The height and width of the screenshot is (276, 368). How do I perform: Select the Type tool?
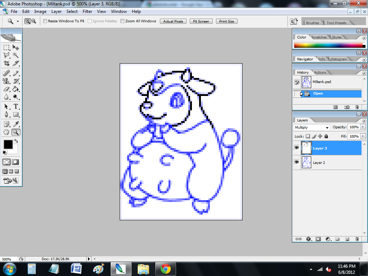16,106
